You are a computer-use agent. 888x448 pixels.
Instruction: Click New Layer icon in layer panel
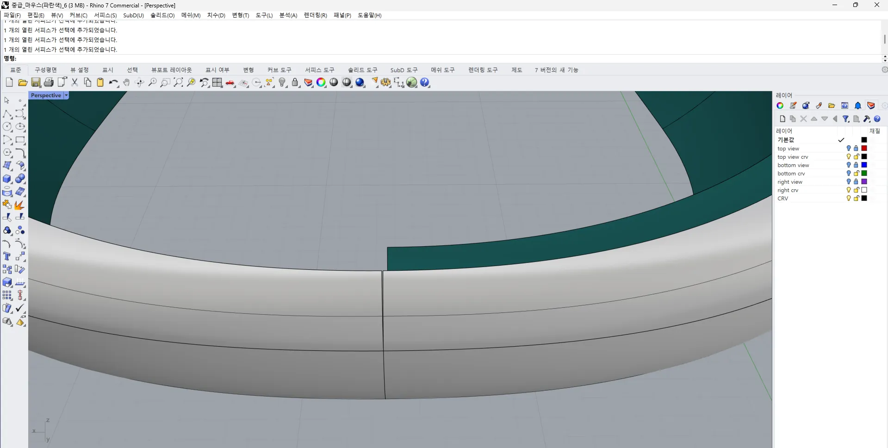782,119
